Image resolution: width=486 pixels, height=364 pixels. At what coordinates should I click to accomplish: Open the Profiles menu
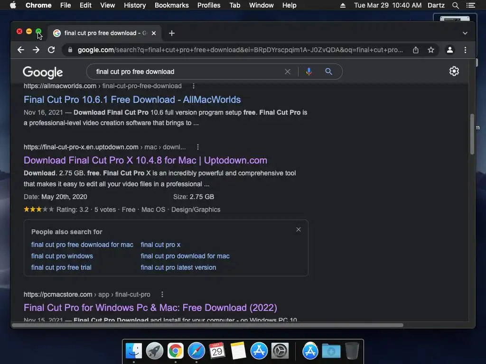[x=209, y=5]
